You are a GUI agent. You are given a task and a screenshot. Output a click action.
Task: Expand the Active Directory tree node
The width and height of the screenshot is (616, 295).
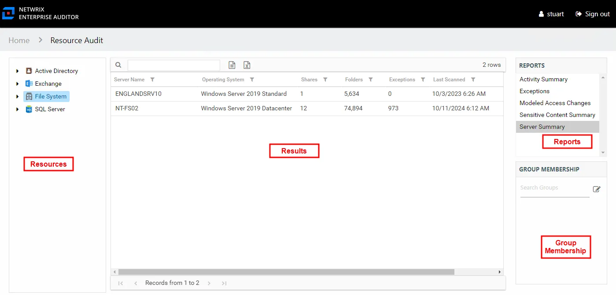coord(17,71)
